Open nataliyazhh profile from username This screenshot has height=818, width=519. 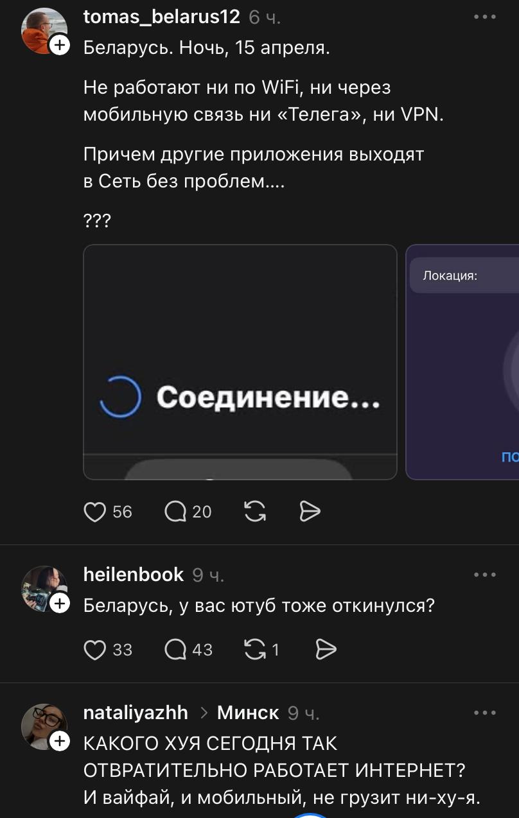click(136, 713)
